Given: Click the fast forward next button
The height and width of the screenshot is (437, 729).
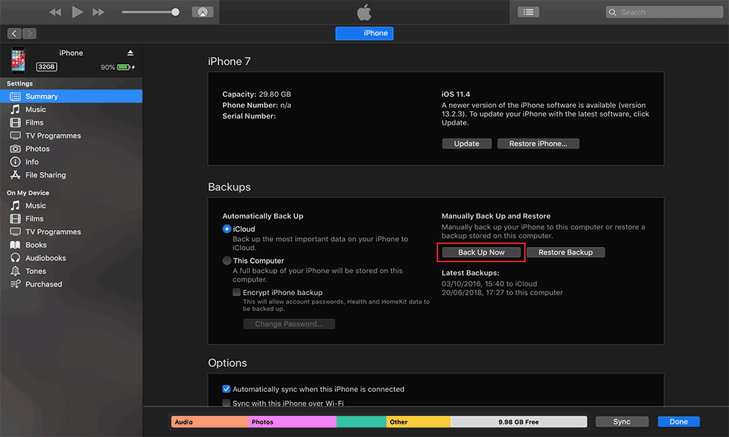Looking at the screenshot, I should [x=98, y=12].
